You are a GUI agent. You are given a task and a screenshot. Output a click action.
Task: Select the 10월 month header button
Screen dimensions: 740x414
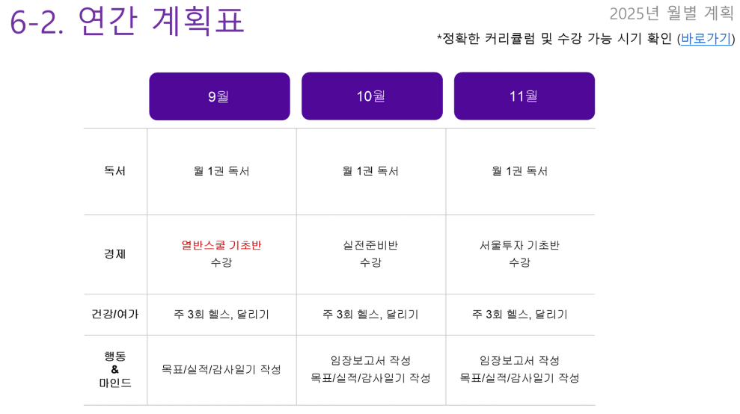(372, 96)
